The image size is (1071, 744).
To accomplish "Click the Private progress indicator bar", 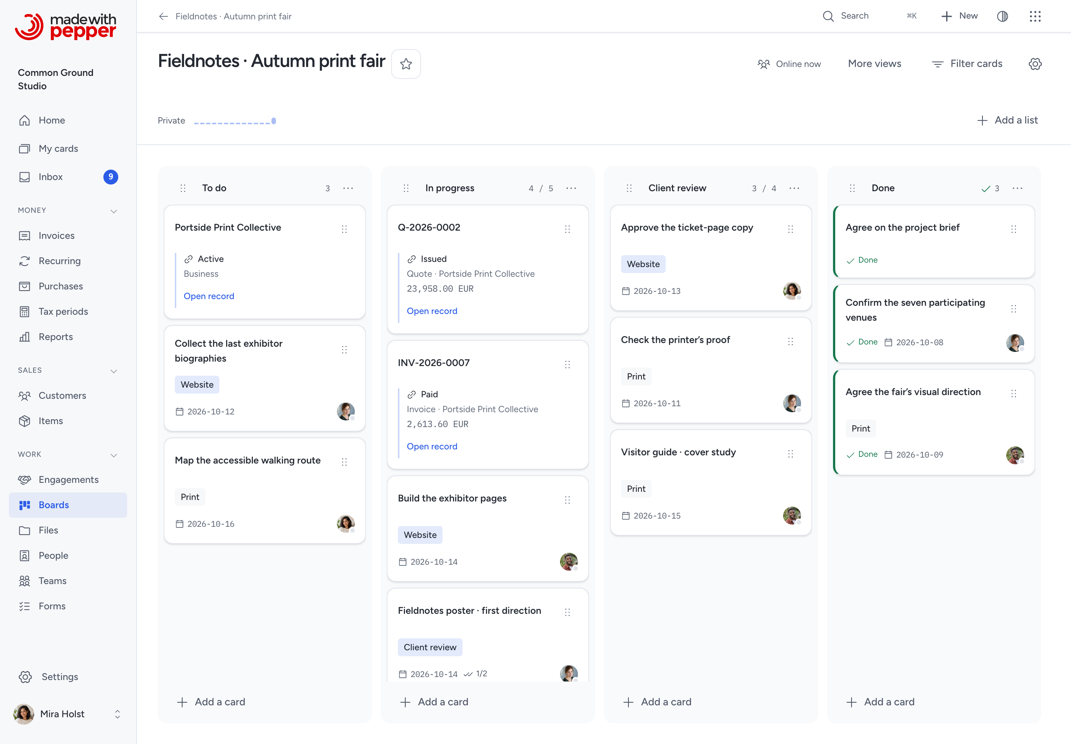I will pos(235,121).
